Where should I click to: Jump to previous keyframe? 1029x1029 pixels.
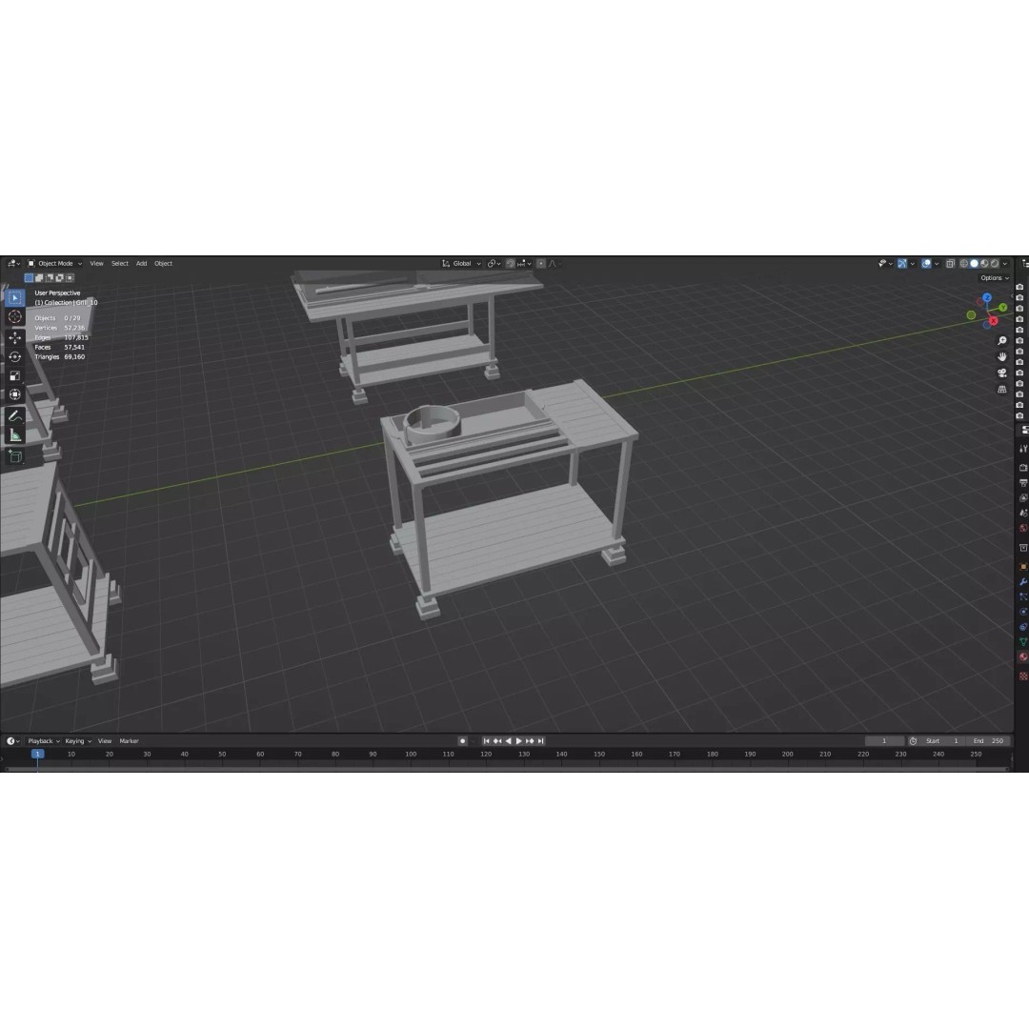pyautogui.click(x=497, y=741)
